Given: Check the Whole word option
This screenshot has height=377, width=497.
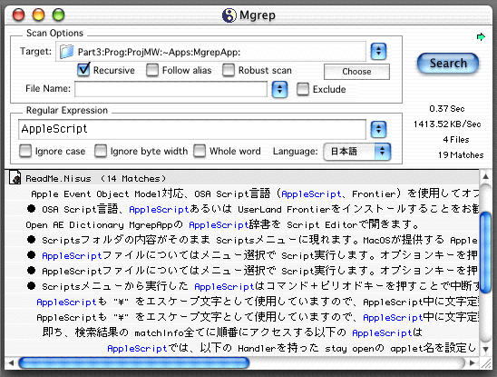Looking at the screenshot, I should pyautogui.click(x=200, y=151).
